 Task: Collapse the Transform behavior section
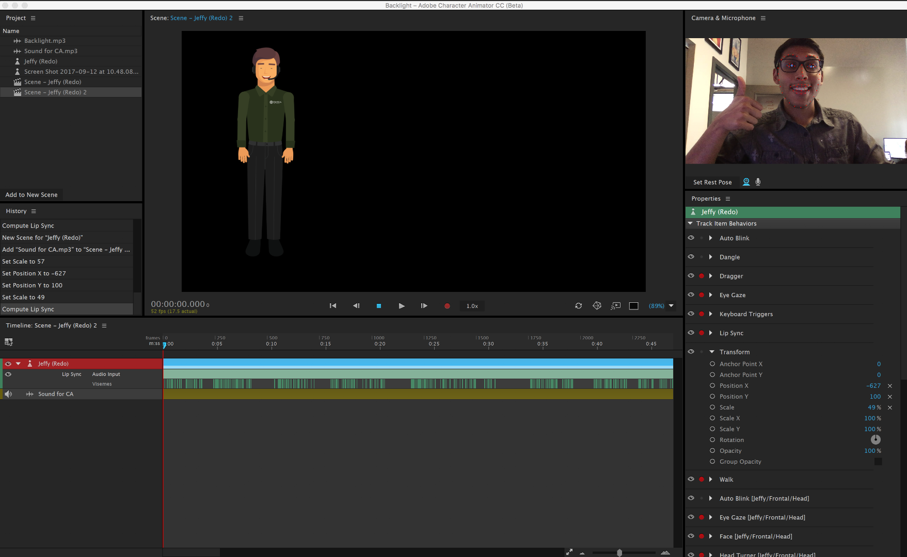point(712,352)
